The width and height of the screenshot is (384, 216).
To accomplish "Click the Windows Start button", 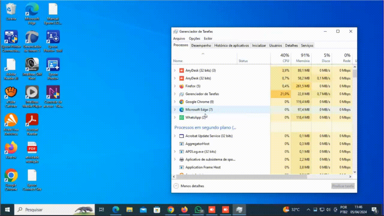I will pyautogui.click(x=7, y=210).
